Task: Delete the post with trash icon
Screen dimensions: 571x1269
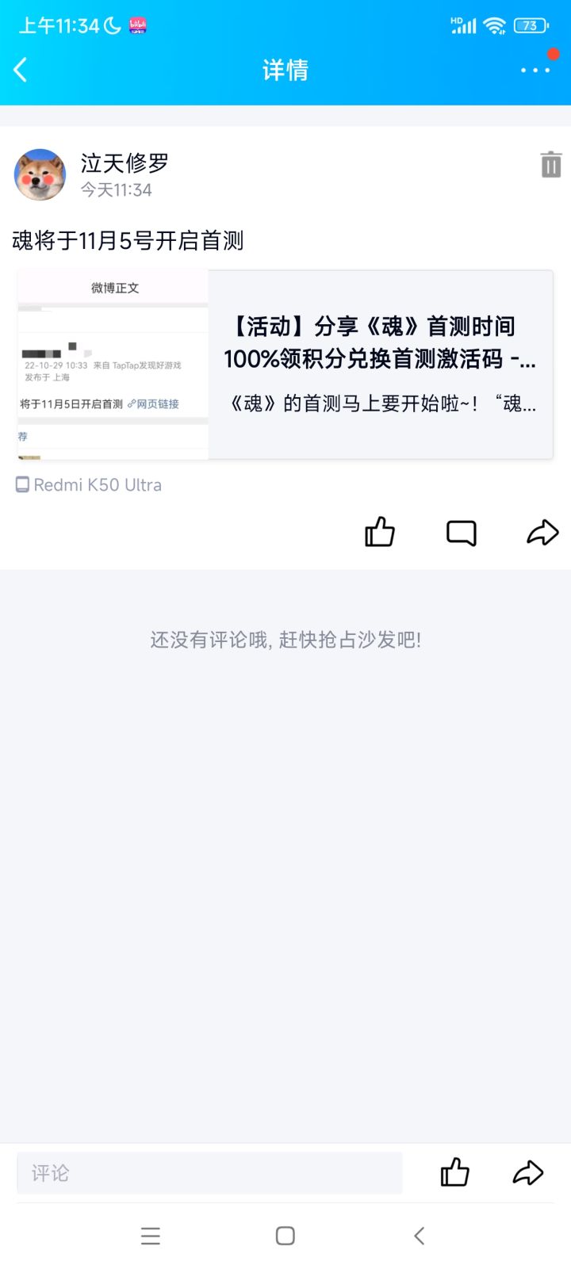Action: tap(550, 164)
